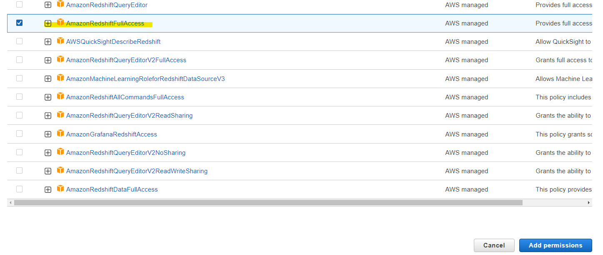The height and width of the screenshot is (255, 603).
Task: Click the policy cube icon beside AmazonRedshiftQueryEditorV2NoSharing
Action: pos(60,152)
